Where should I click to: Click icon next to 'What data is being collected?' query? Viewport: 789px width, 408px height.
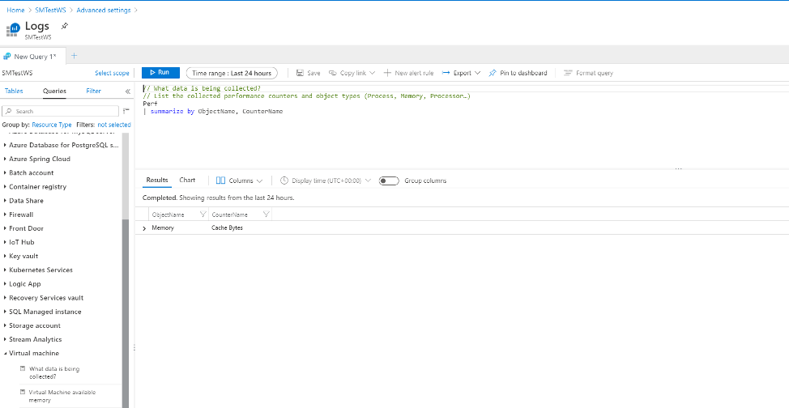tap(23, 368)
